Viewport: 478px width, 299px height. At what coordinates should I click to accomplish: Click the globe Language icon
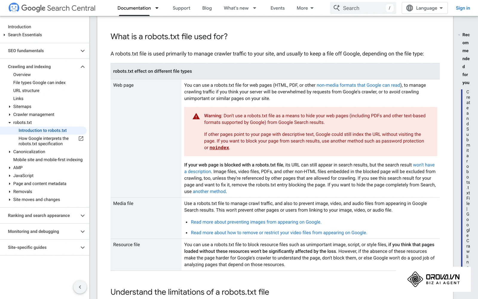tap(410, 8)
